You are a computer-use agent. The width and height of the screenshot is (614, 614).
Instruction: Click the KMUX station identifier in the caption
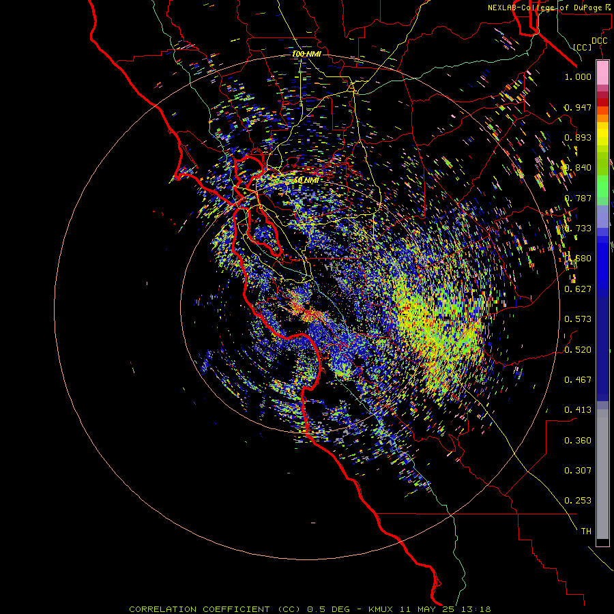pos(381,609)
